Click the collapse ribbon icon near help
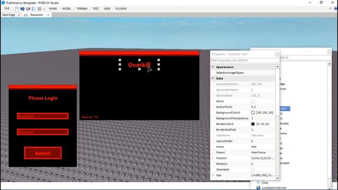338x190 pixels. (330, 8)
